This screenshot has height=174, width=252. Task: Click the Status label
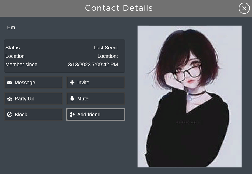point(13,48)
